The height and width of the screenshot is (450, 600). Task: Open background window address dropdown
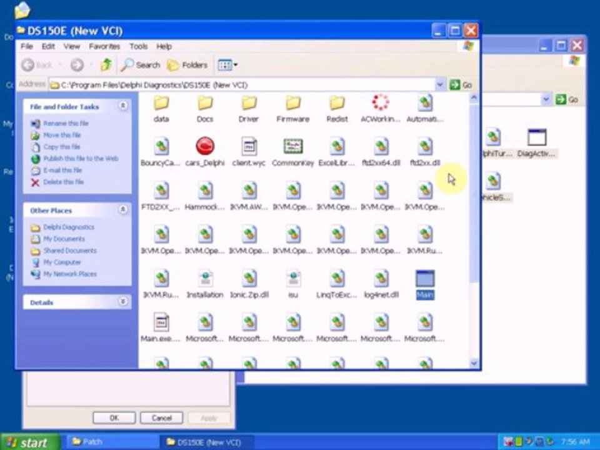tap(546, 99)
